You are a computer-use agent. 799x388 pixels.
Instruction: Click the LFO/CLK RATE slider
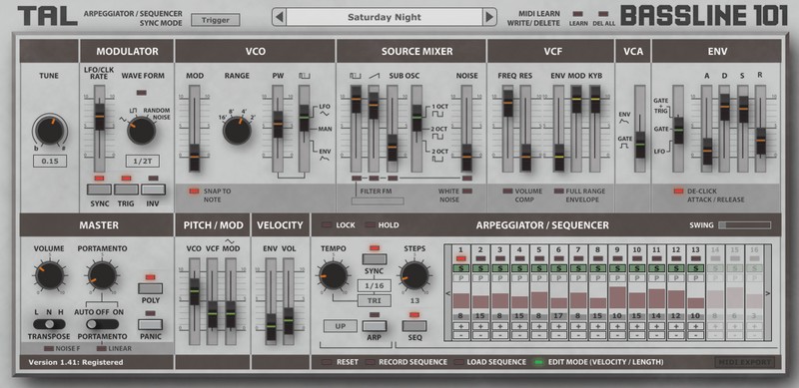pyautogui.click(x=99, y=117)
